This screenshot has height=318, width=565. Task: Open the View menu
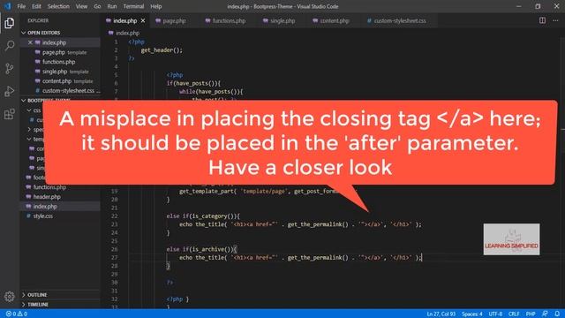click(81, 6)
